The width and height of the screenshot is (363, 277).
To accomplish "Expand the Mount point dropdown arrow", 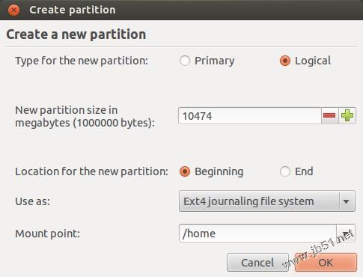I will [x=346, y=234].
